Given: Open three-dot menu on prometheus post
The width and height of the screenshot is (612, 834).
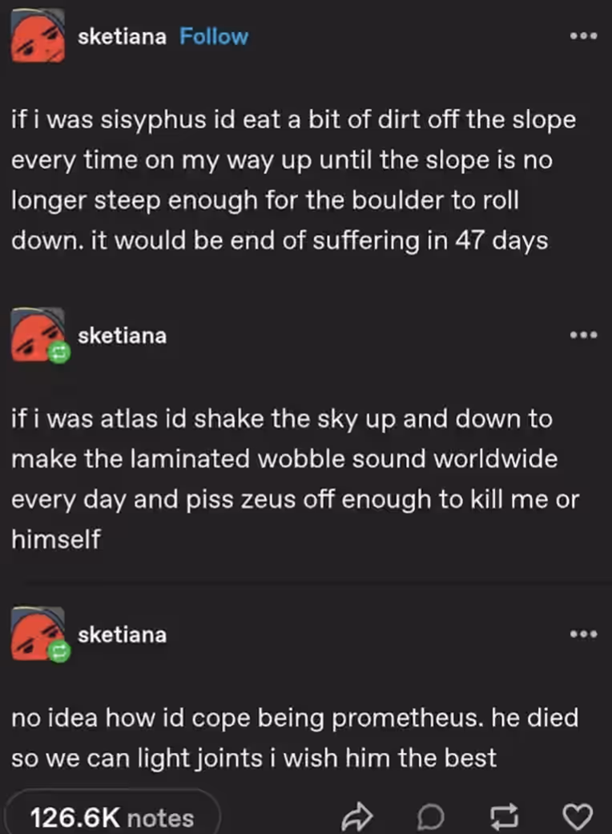Looking at the screenshot, I should pyautogui.click(x=583, y=634).
